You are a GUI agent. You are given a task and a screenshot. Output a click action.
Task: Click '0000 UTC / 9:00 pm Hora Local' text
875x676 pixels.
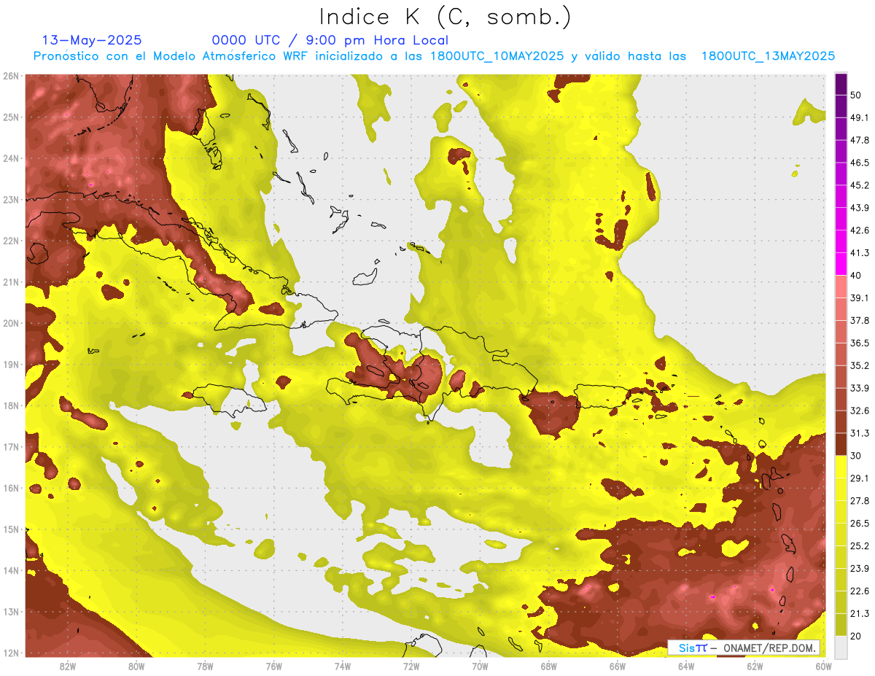330,40
